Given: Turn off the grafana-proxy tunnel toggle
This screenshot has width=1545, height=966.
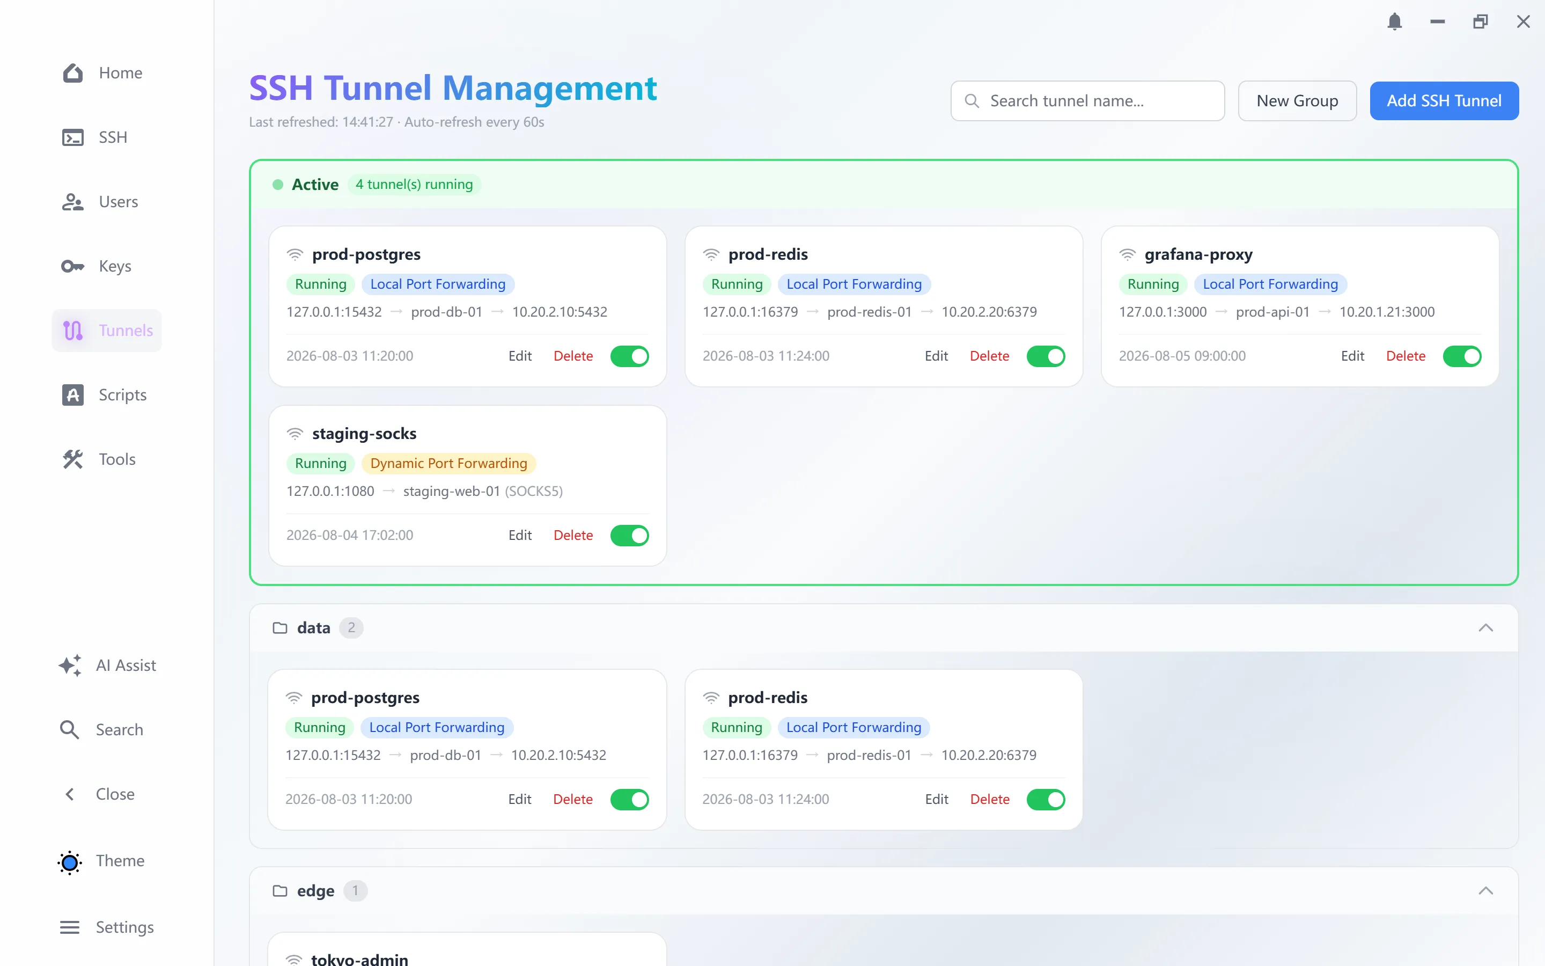Looking at the screenshot, I should coord(1462,356).
